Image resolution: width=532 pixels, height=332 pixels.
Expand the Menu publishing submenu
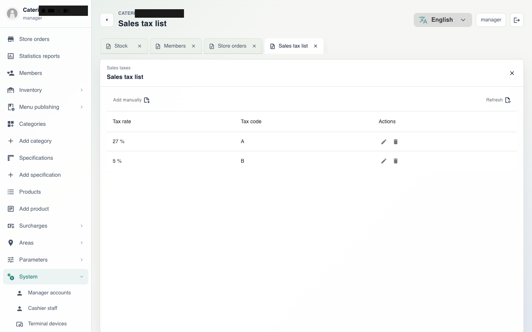coord(46,107)
